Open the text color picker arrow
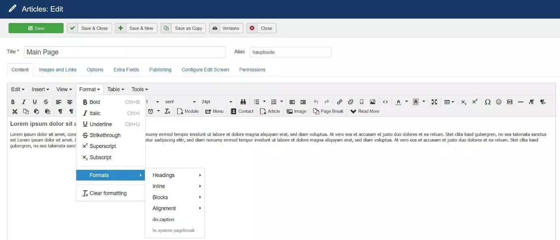Viewport: 560px width, 240px height. point(406,102)
